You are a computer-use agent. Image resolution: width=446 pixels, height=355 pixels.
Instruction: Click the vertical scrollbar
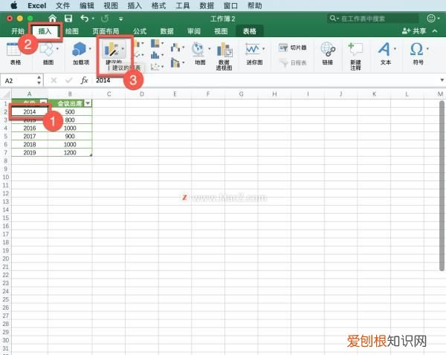tap(442, 186)
